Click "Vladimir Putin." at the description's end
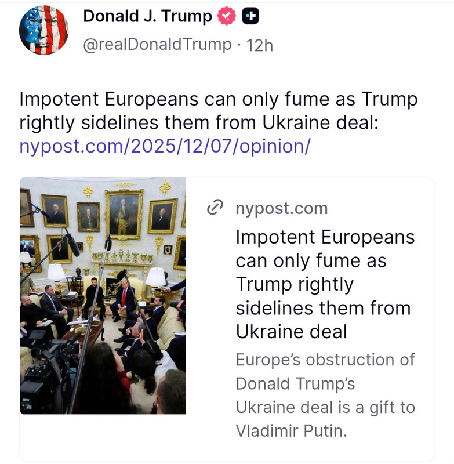This screenshot has width=454, height=464. 291,431
